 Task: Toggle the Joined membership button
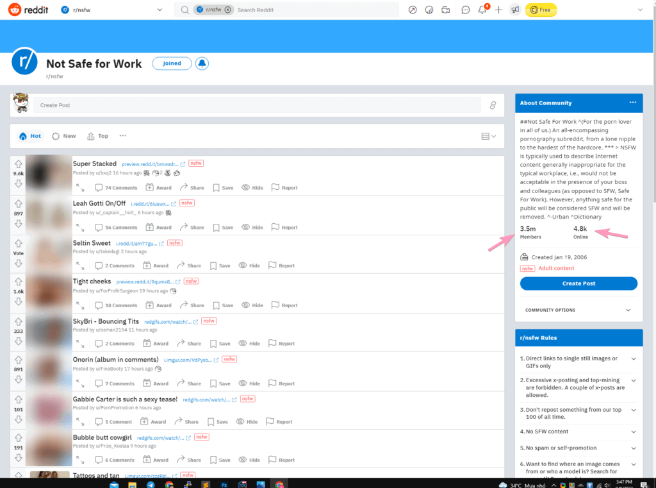click(172, 63)
